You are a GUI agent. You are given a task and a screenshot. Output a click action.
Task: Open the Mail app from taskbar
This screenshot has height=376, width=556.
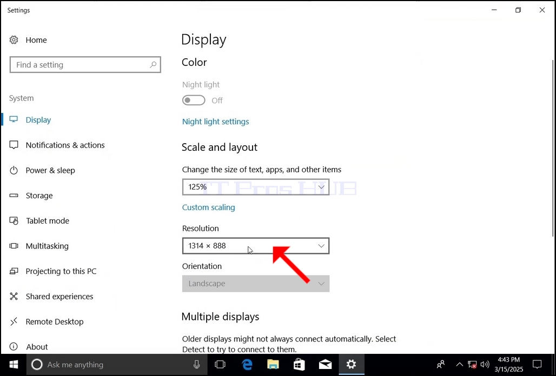325,364
